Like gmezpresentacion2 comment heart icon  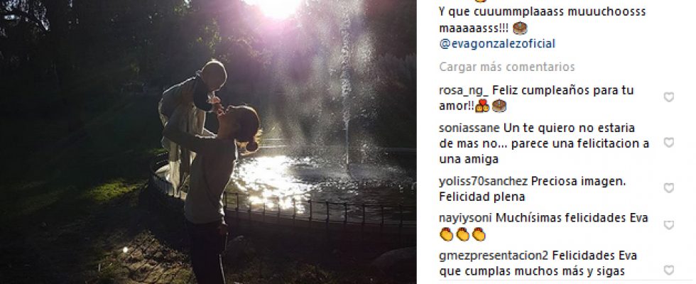[668, 271]
